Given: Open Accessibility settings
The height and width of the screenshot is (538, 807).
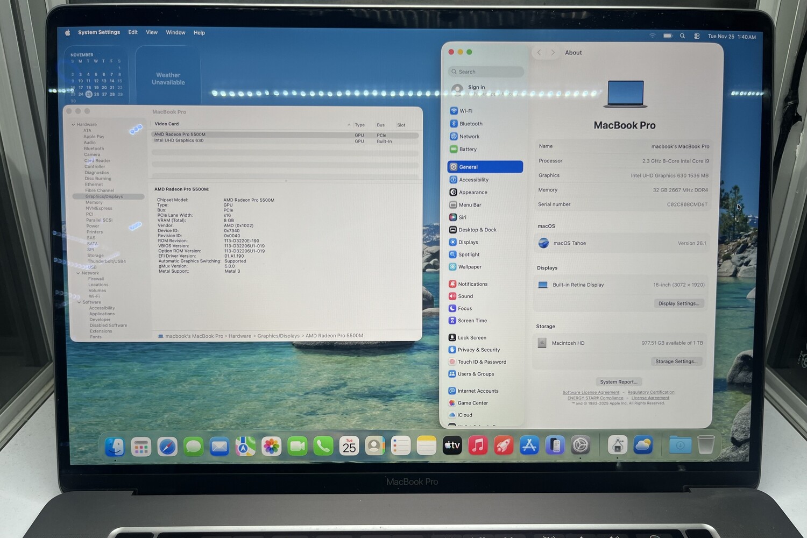Looking at the screenshot, I should (x=473, y=180).
